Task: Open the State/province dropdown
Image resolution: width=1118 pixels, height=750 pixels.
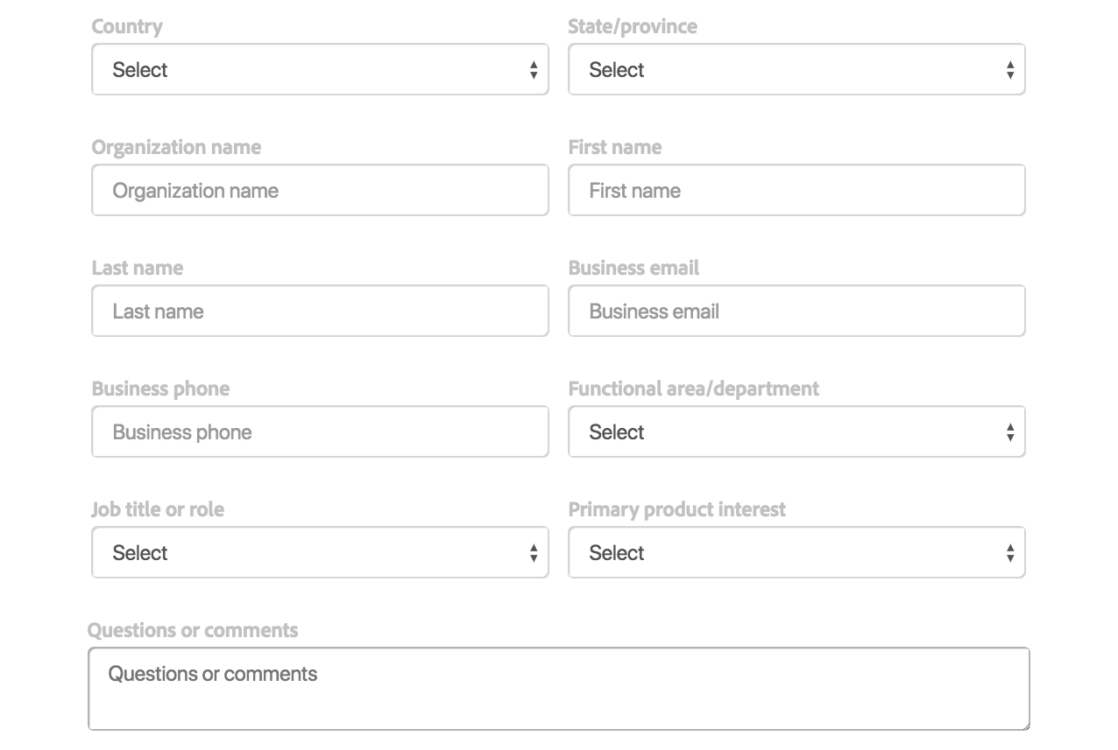Action: coord(796,70)
